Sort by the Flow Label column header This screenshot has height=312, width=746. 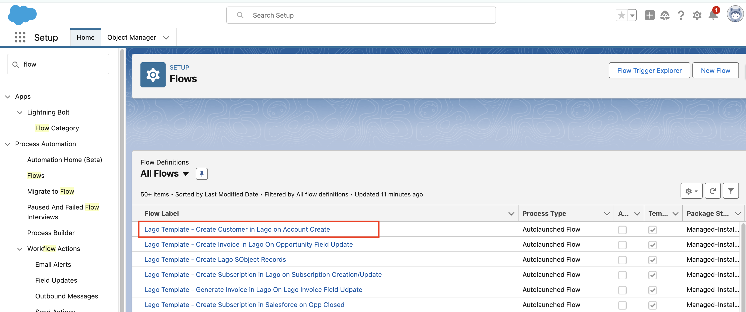tap(161, 214)
